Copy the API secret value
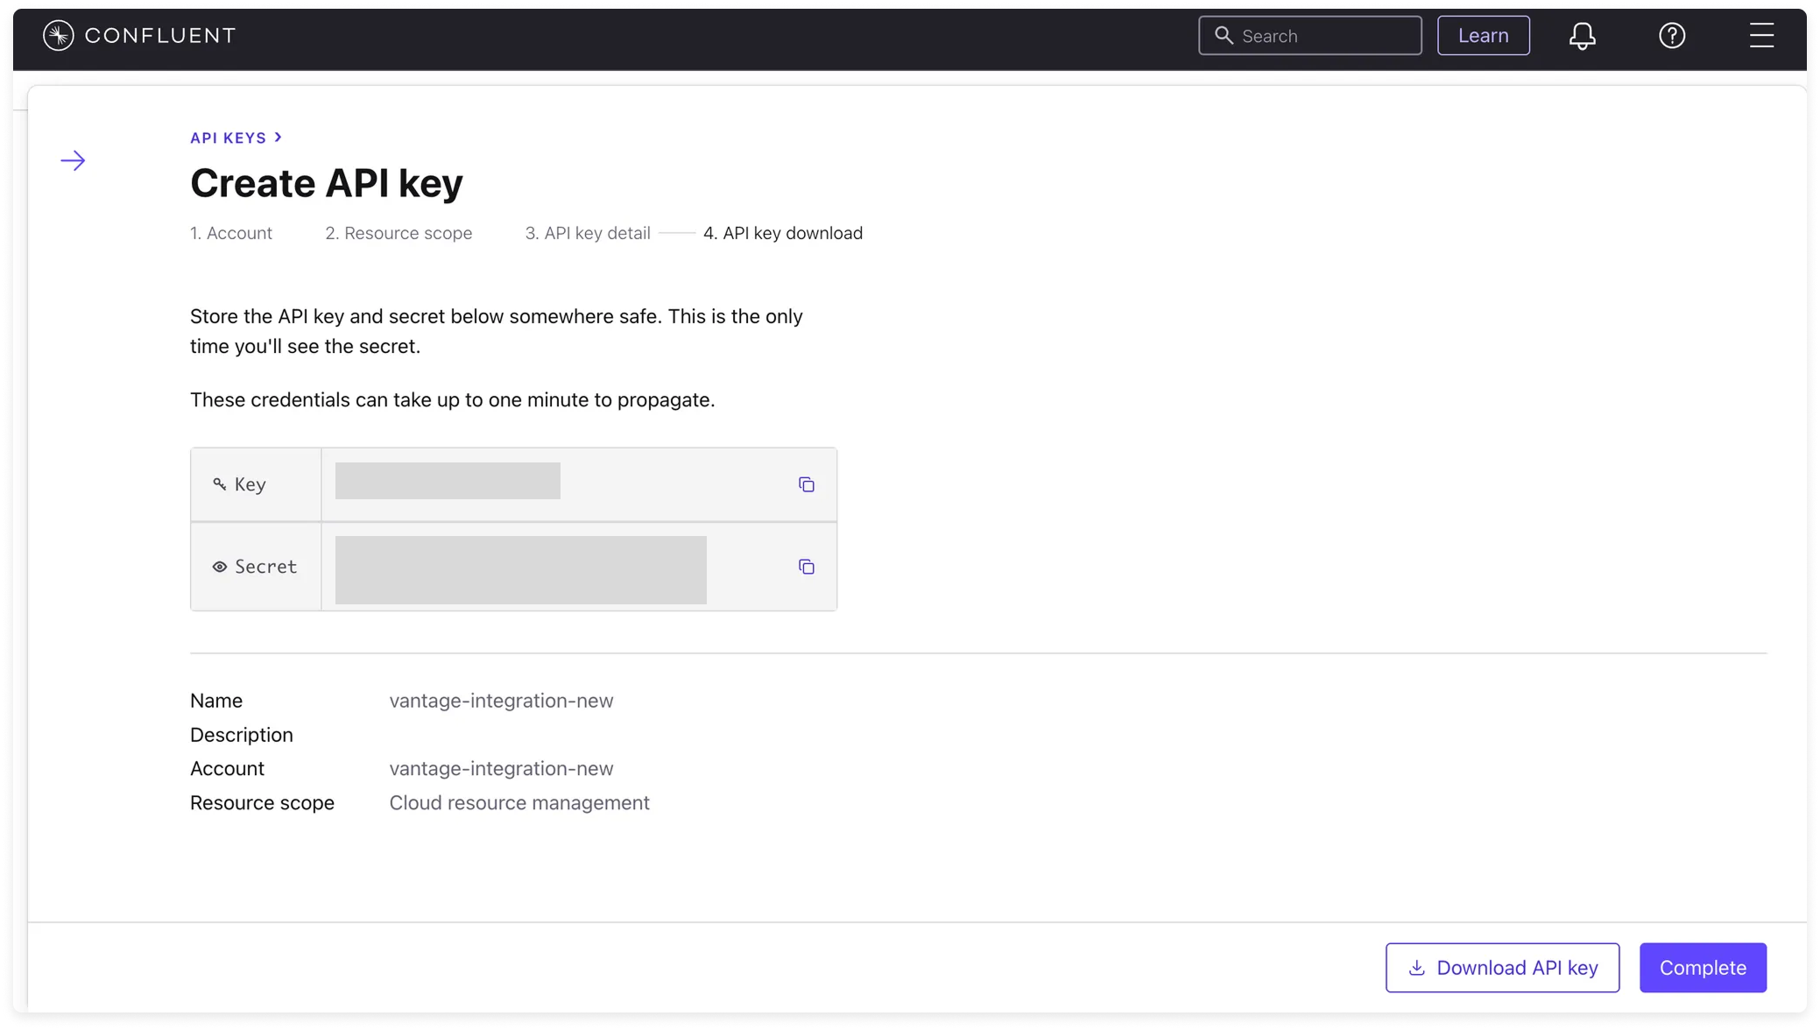 [807, 567]
